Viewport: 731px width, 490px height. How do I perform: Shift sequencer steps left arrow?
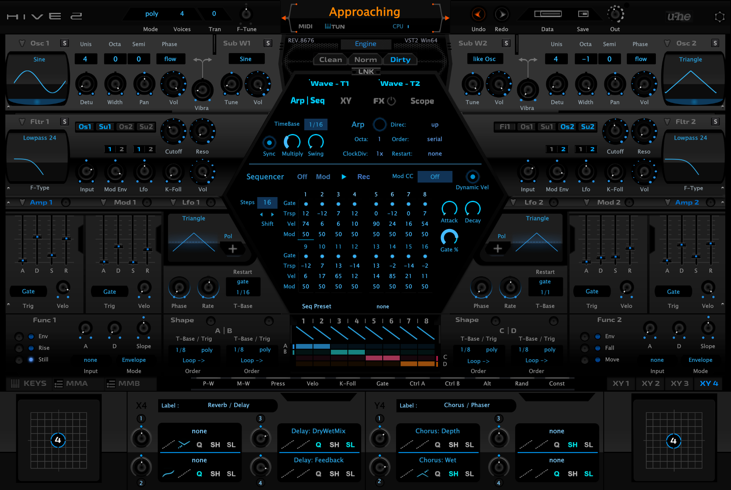[x=262, y=215]
